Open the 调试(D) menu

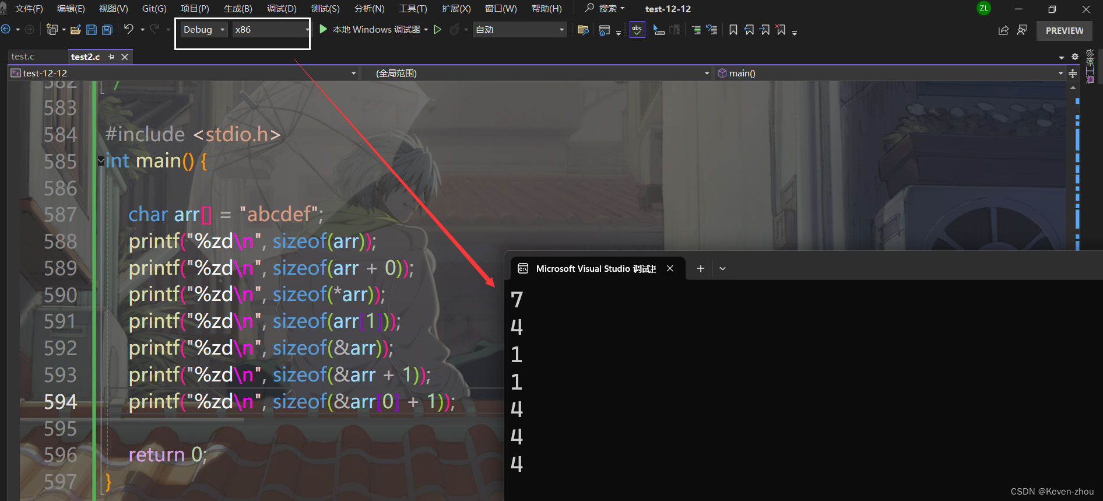pos(282,9)
